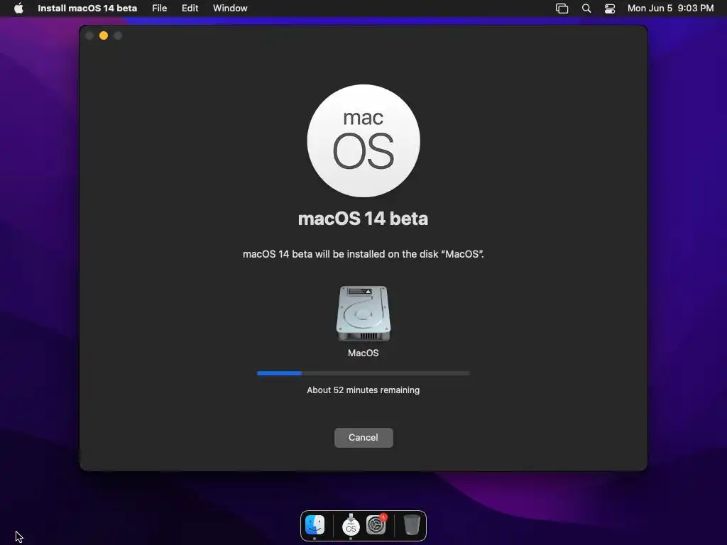Click the macOS installer icon in Dock
This screenshot has height=545, width=727.
coord(351,525)
